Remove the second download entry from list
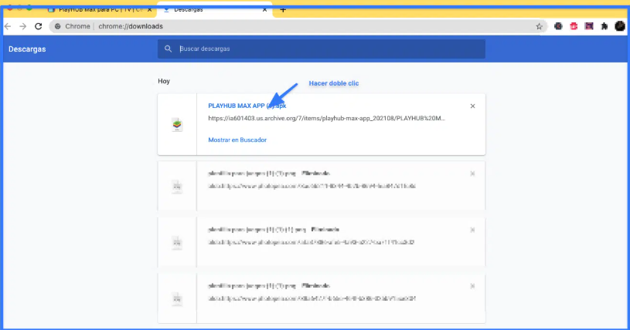The image size is (630, 330). click(x=472, y=173)
